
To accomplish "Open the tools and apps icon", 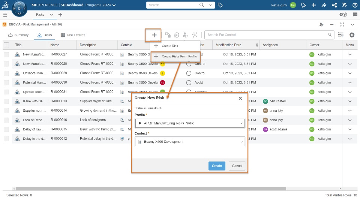I will [345, 5].
